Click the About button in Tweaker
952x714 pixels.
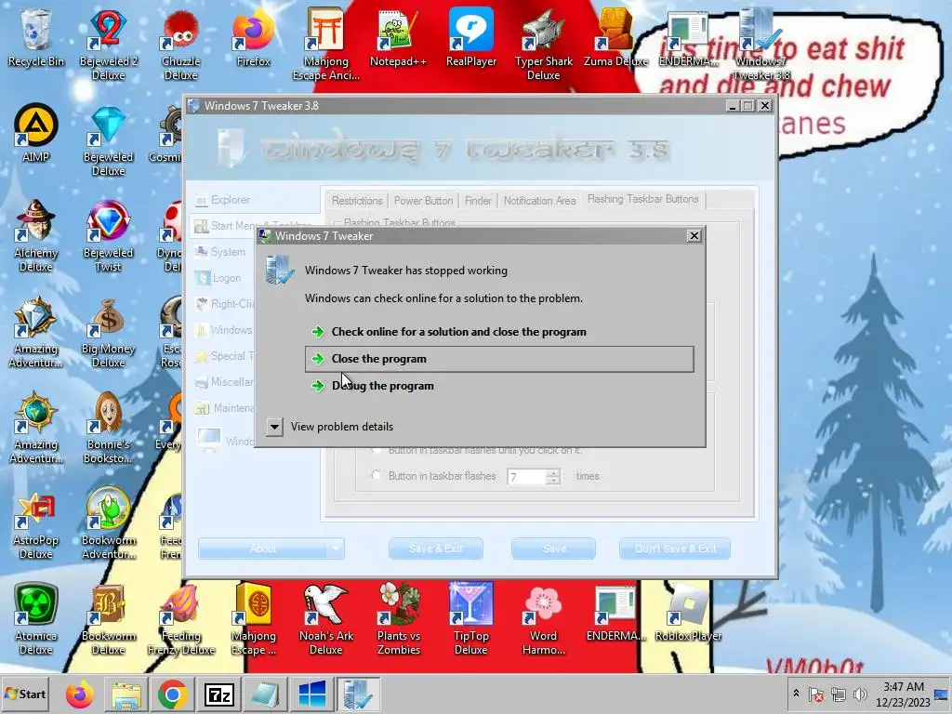coord(263,549)
